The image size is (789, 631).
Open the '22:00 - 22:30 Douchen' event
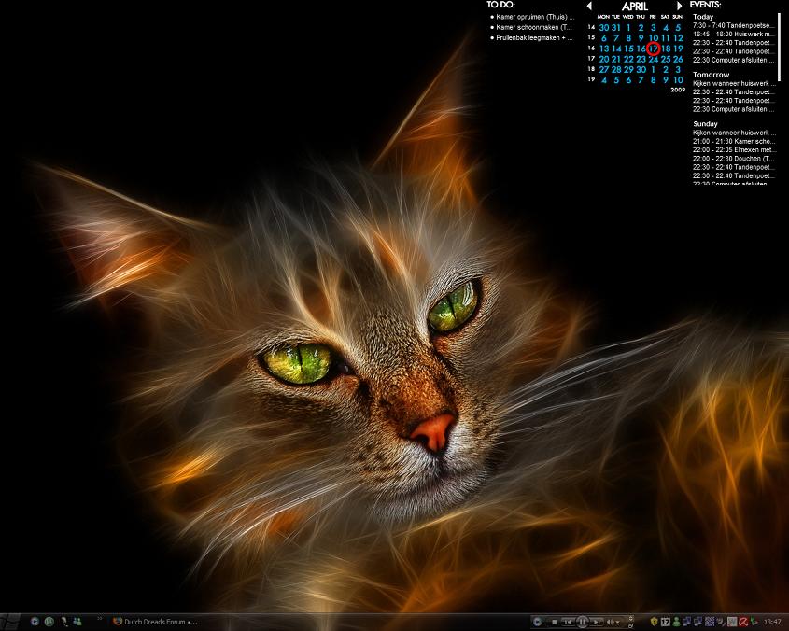(734, 159)
